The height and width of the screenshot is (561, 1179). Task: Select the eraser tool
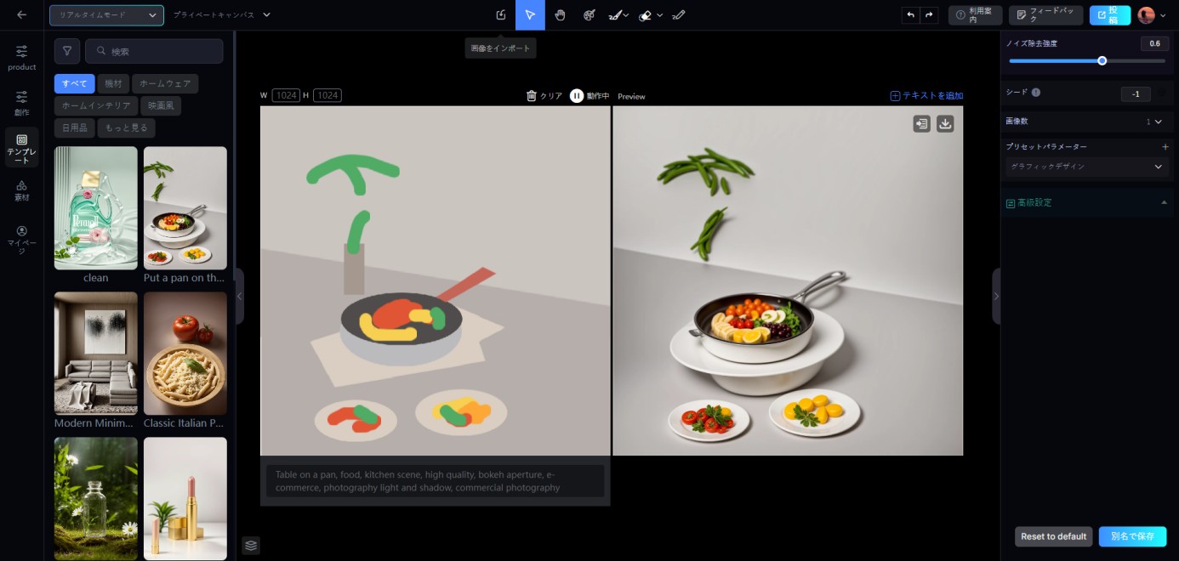646,15
